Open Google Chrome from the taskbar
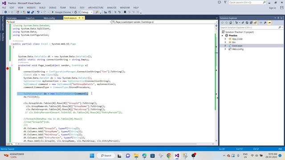Viewport: 285px width, 160px height. click(169, 156)
